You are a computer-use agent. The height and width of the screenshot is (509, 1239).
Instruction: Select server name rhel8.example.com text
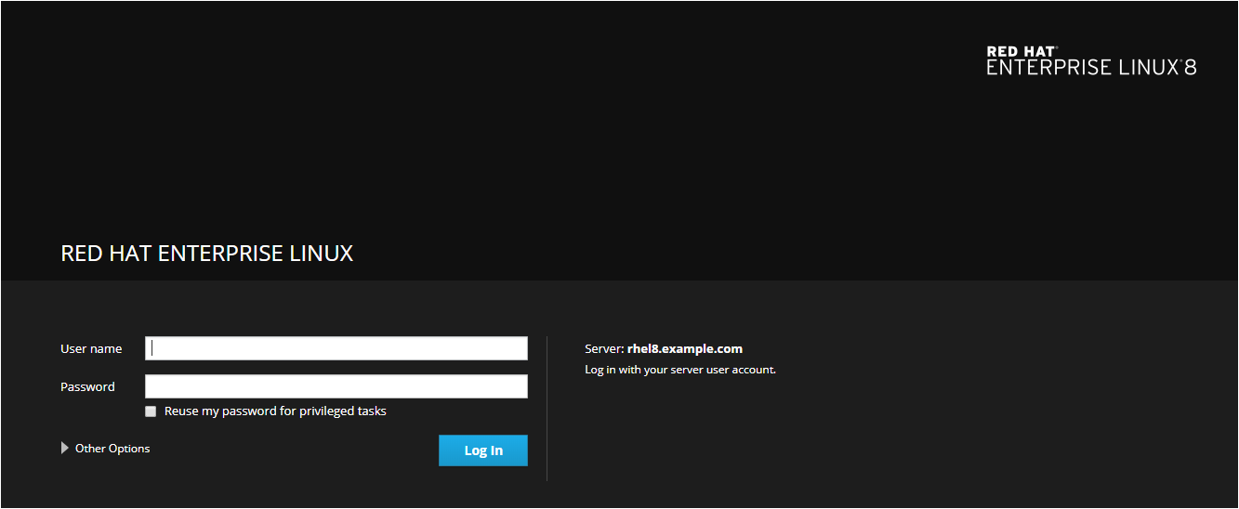[x=685, y=349]
